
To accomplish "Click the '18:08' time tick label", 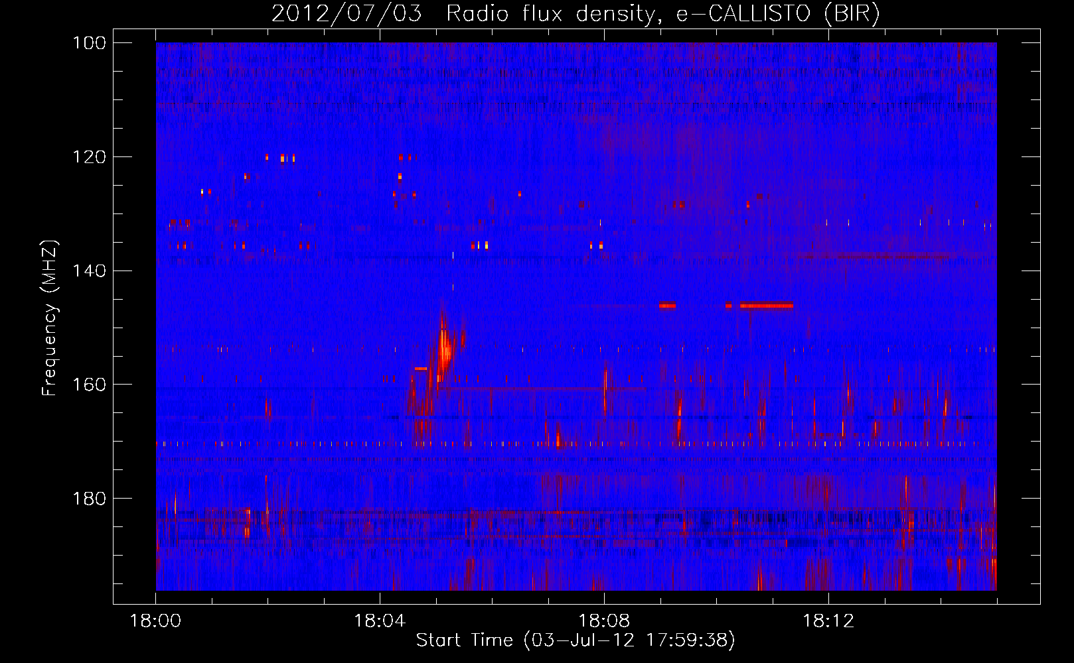I will click(x=604, y=621).
